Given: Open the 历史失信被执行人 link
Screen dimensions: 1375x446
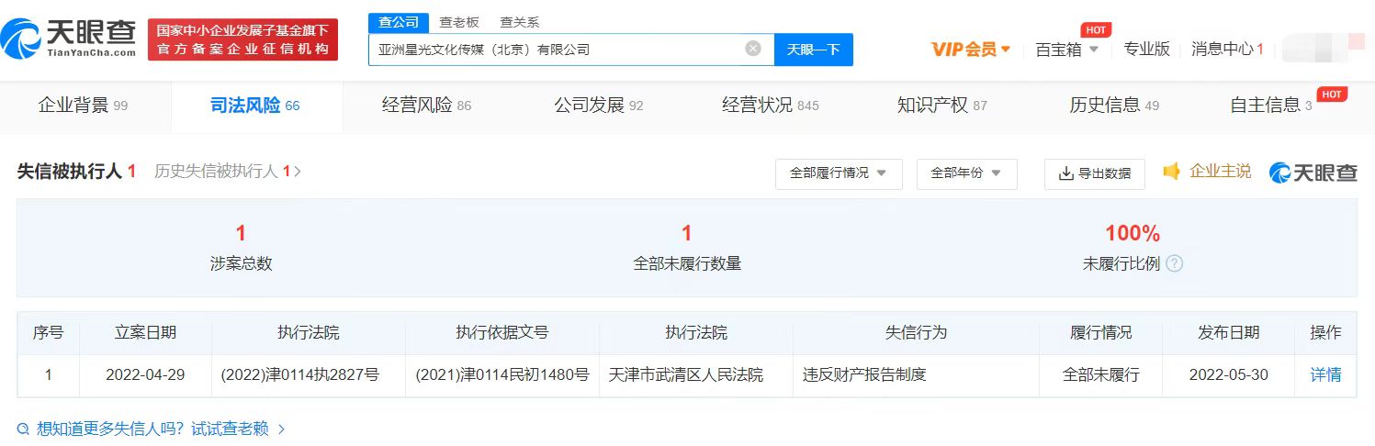Looking at the screenshot, I should (228, 172).
